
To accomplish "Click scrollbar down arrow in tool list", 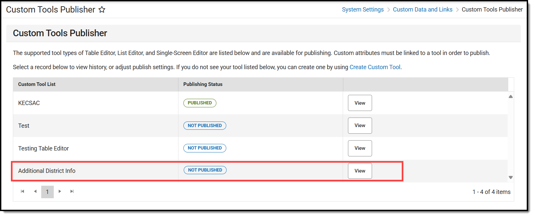I will (511, 177).
